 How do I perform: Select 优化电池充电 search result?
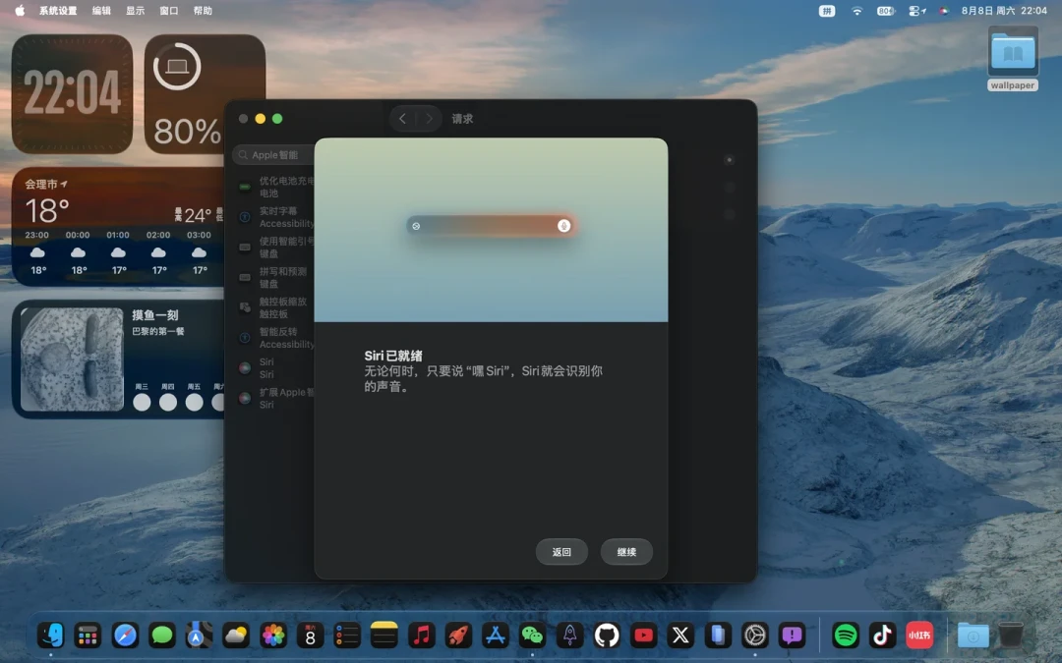(x=274, y=187)
